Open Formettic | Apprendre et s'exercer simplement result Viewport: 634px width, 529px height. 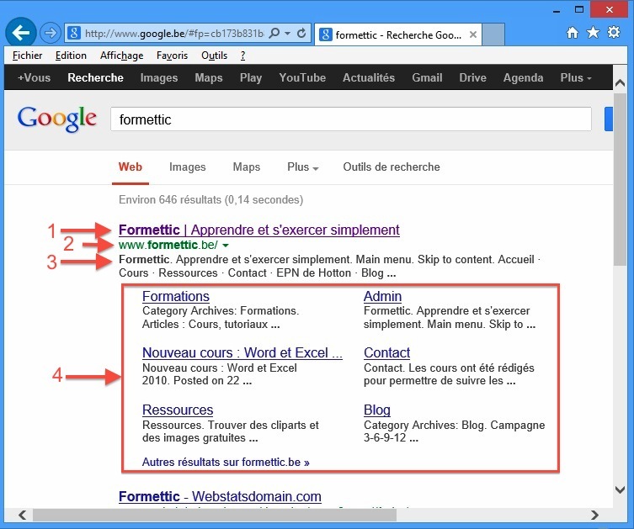click(259, 230)
